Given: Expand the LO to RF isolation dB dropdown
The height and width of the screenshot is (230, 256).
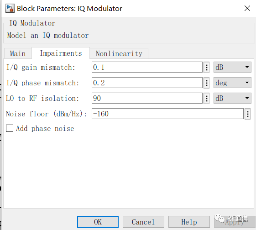Looking at the screenshot, I should tap(232, 98).
